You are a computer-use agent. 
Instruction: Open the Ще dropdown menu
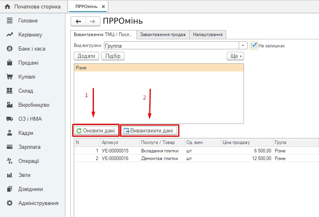click(235, 56)
